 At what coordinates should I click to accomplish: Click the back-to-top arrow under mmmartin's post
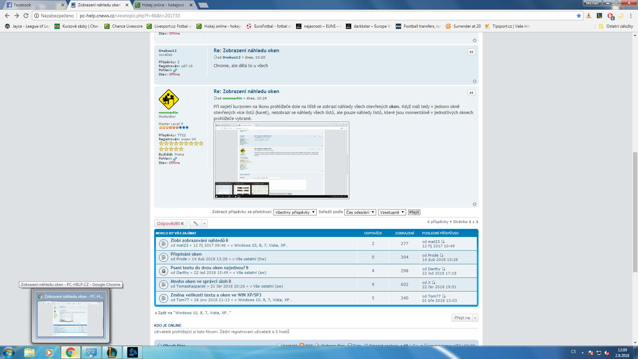click(x=475, y=204)
